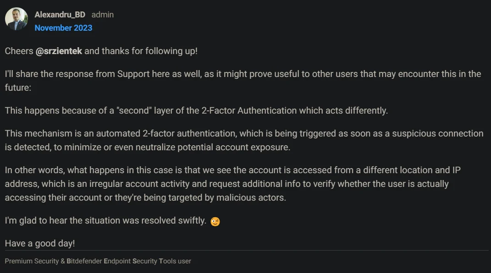Open Alexandru_BD's profile avatar picture
491x273 pixels.
(17, 19)
